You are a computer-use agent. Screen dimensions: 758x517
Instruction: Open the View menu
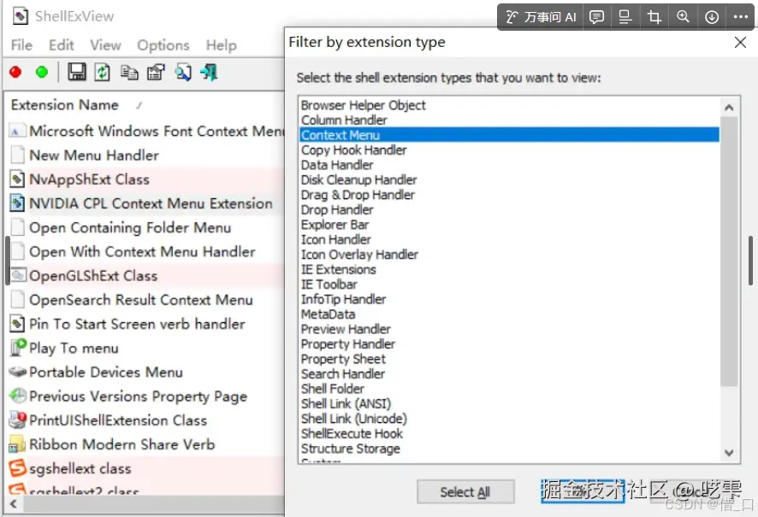click(105, 45)
